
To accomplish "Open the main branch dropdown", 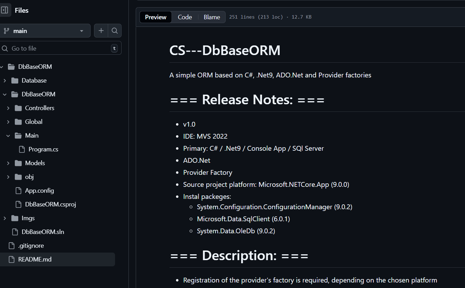I will pos(45,31).
